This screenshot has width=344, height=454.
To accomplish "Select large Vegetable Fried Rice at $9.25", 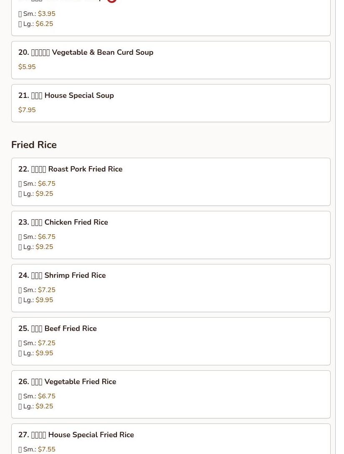I will tap(36, 406).
